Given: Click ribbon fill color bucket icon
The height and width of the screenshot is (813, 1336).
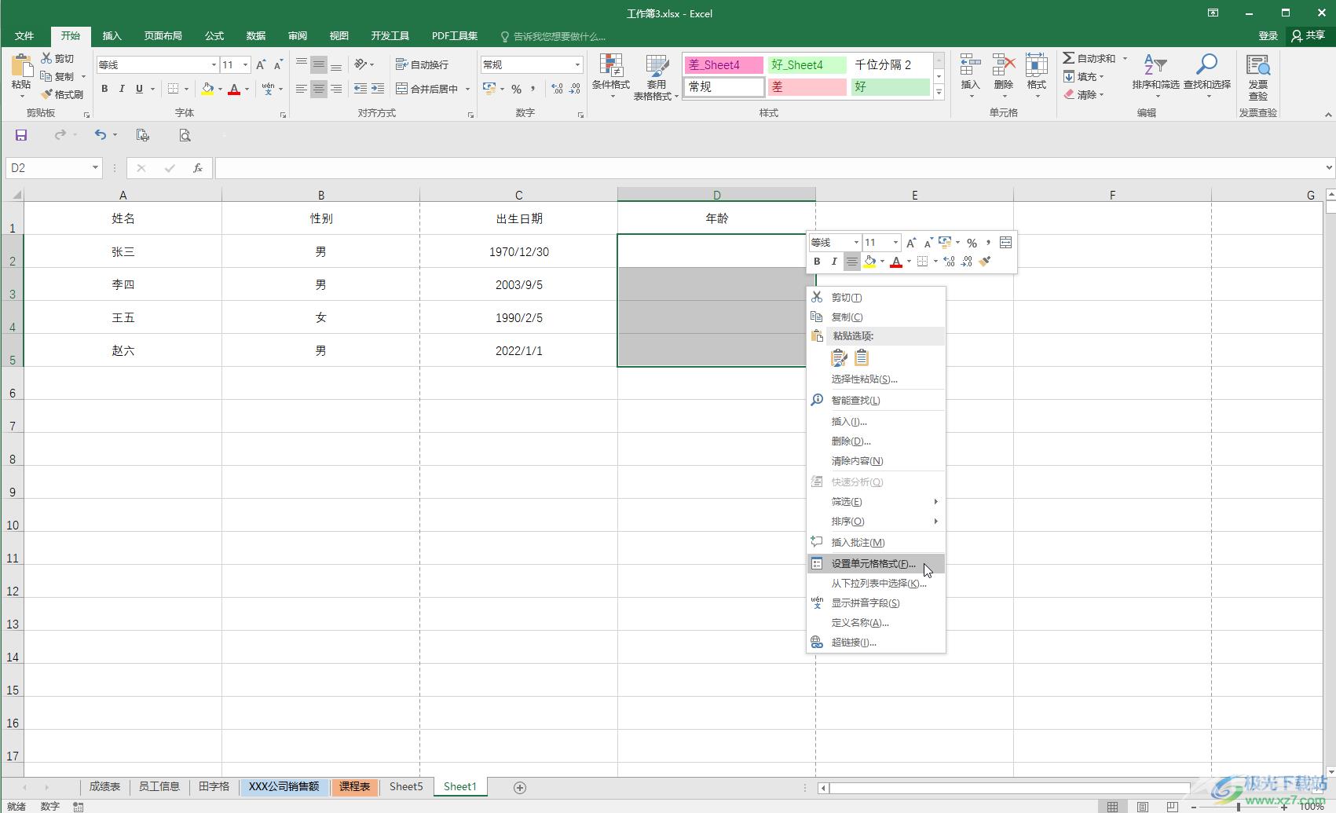Looking at the screenshot, I should pos(207,89).
